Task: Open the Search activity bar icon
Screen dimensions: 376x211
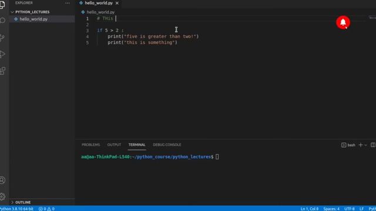Action: click(x=2, y=21)
